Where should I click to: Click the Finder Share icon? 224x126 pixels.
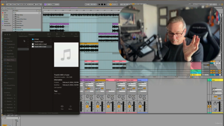click(63, 34)
